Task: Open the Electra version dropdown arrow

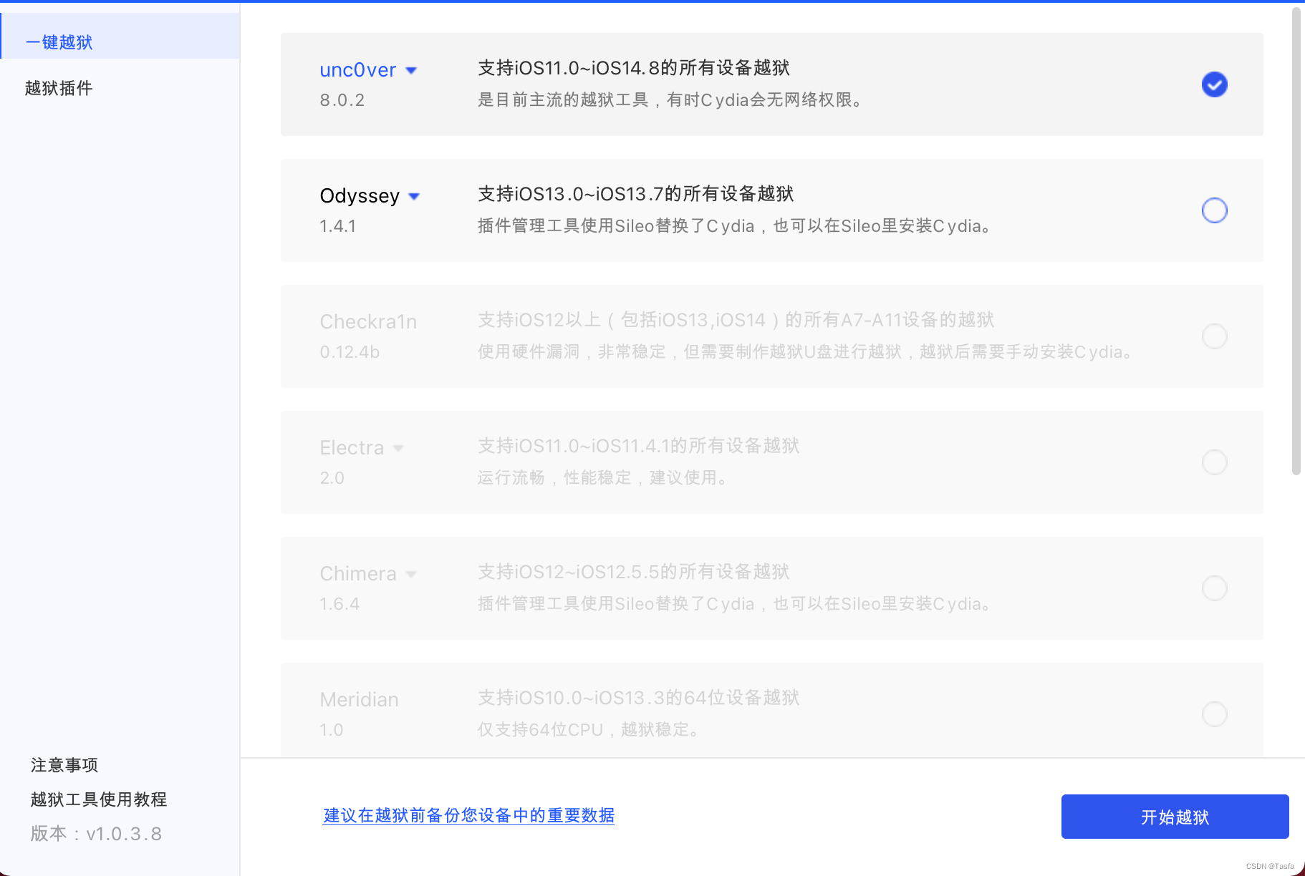Action: 398,448
